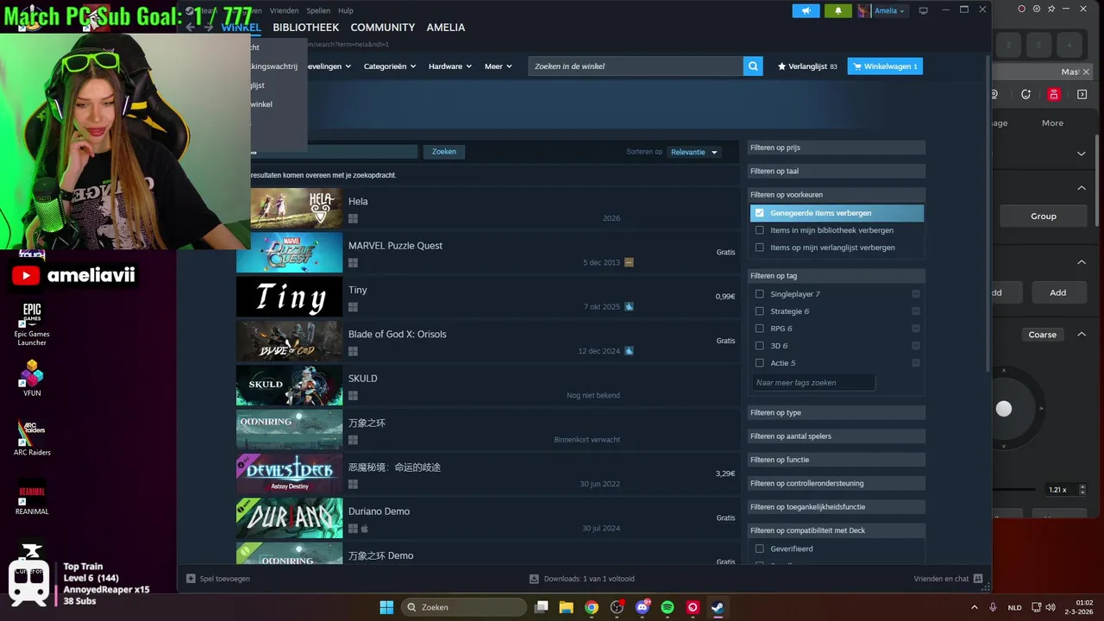This screenshot has height=621, width=1104.
Task: Open Task View on the taskbar
Action: pos(542,607)
